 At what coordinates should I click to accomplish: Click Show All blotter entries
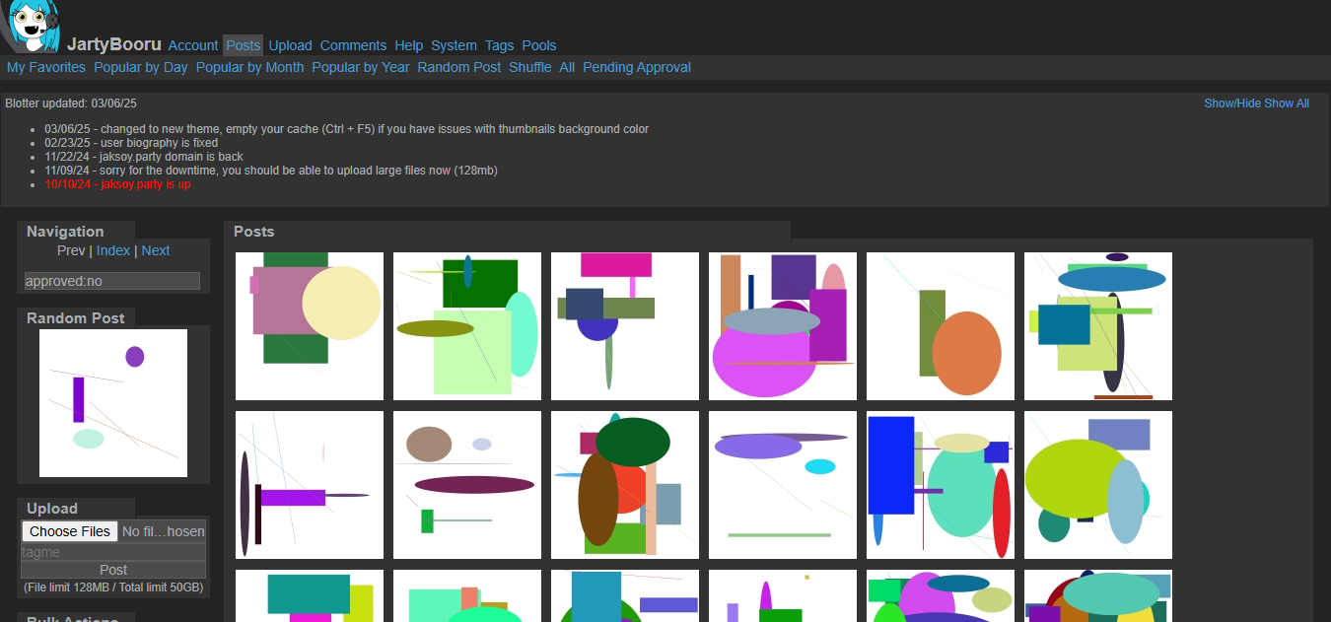[1287, 104]
